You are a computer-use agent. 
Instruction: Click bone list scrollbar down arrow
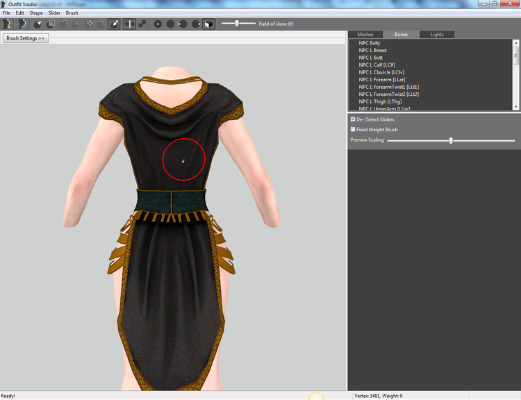tap(515, 107)
